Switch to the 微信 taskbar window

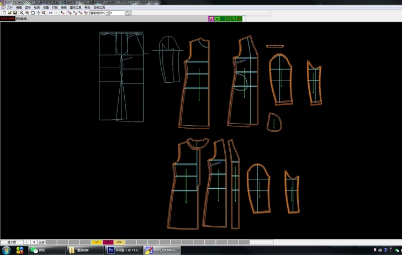(47, 250)
